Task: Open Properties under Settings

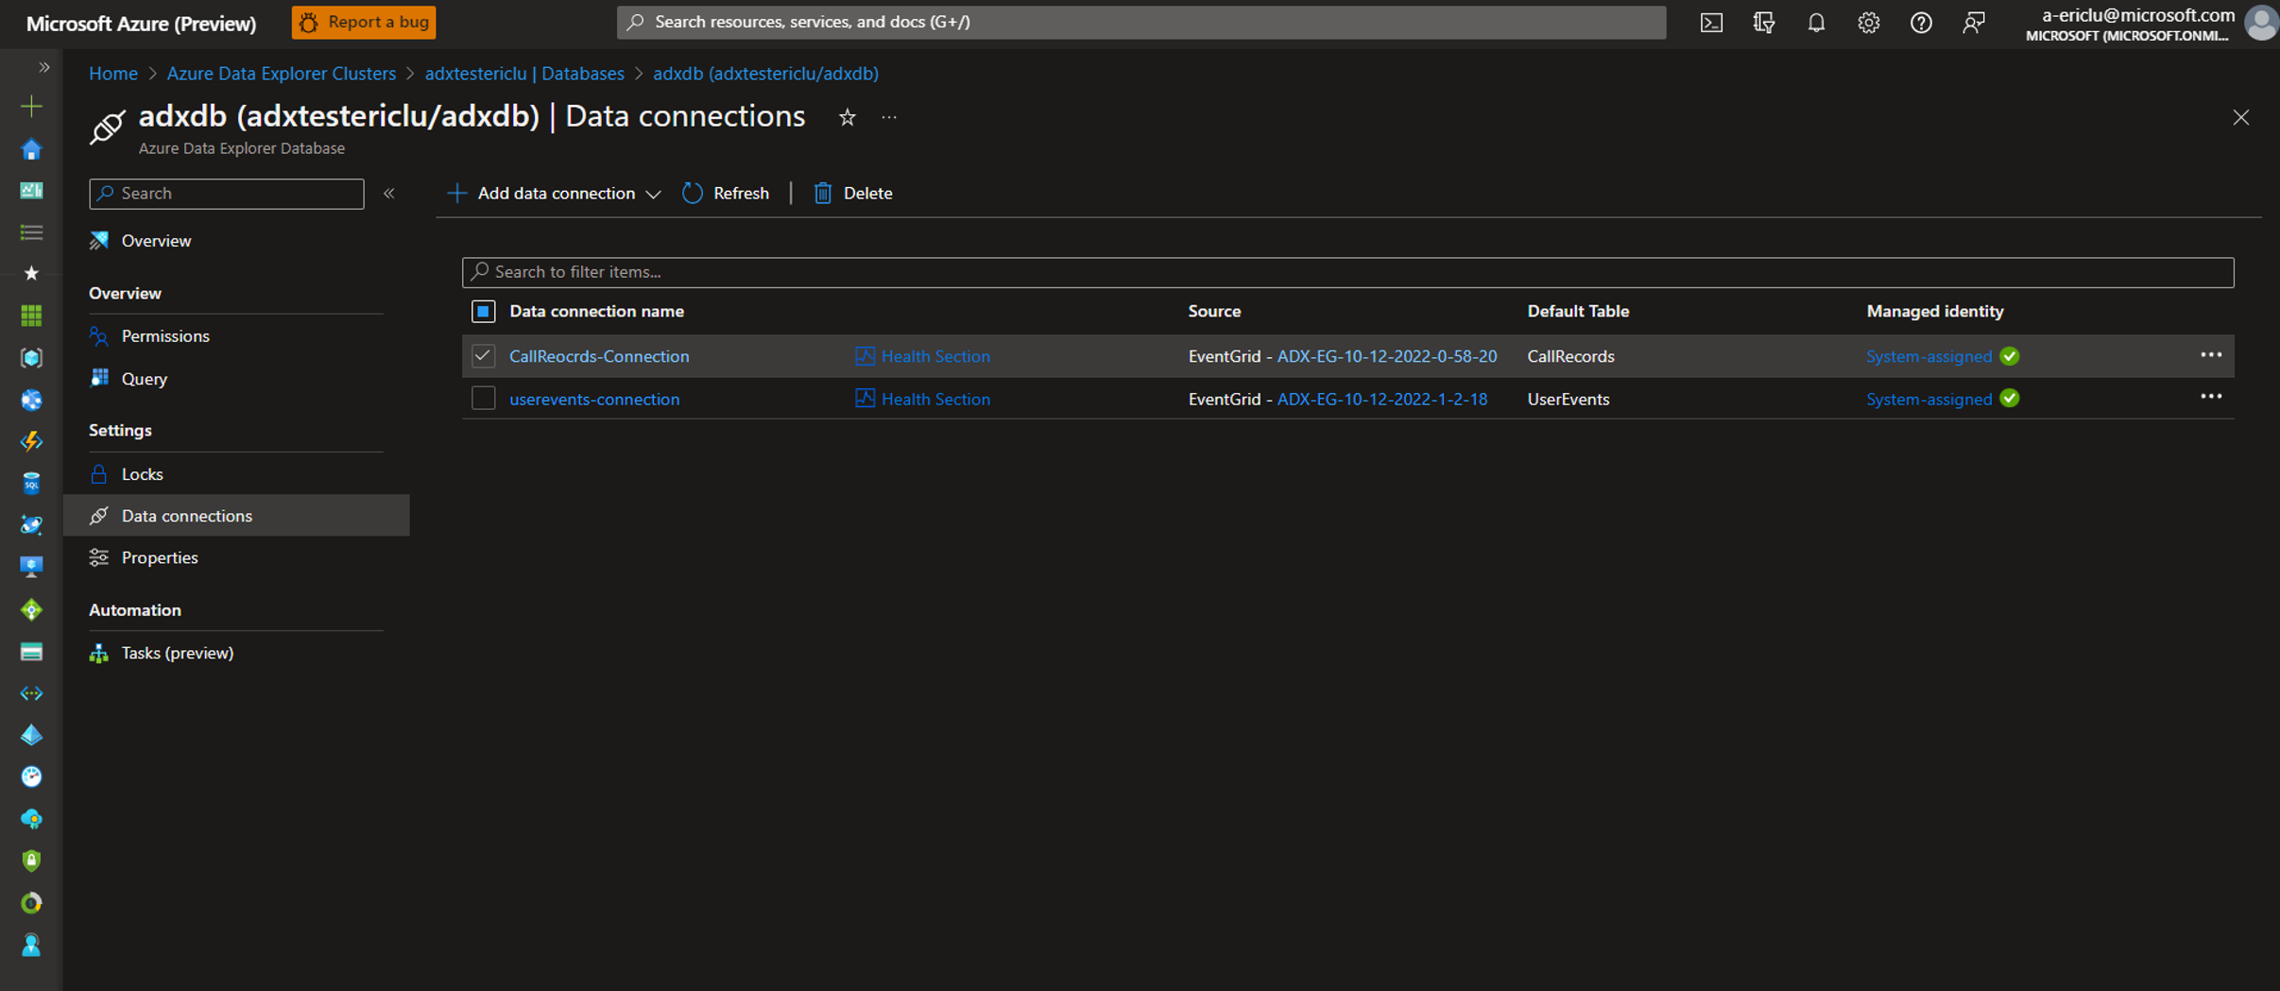Action: [160, 557]
